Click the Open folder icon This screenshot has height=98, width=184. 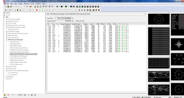pyautogui.click(x=11, y=7)
